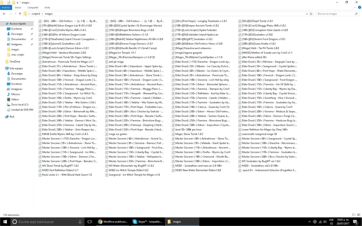Click the magos Explorer taskbar button

(182, 222)
